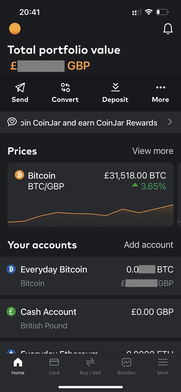The image size is (181, 392).
Task: Open the Card tab
Action: [x=54, y=366]
